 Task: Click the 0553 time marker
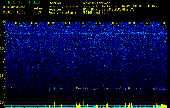tap(51, 23)
